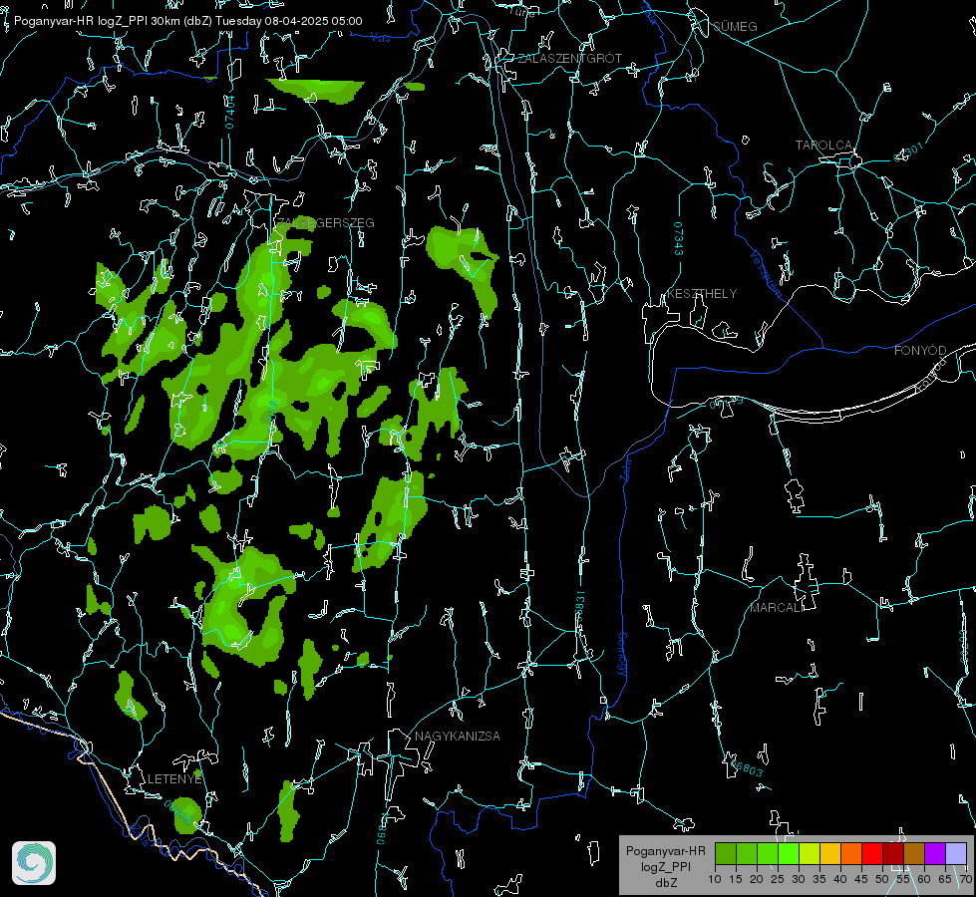The width and height of the screenshot is (976, 897).
Task: Click the road number 6831 label
Action: [x=579, y=604]
